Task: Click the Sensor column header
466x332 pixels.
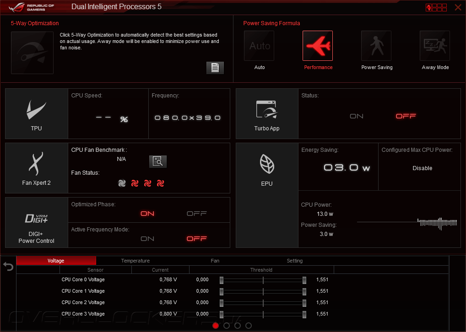Action: pos(95,270)
